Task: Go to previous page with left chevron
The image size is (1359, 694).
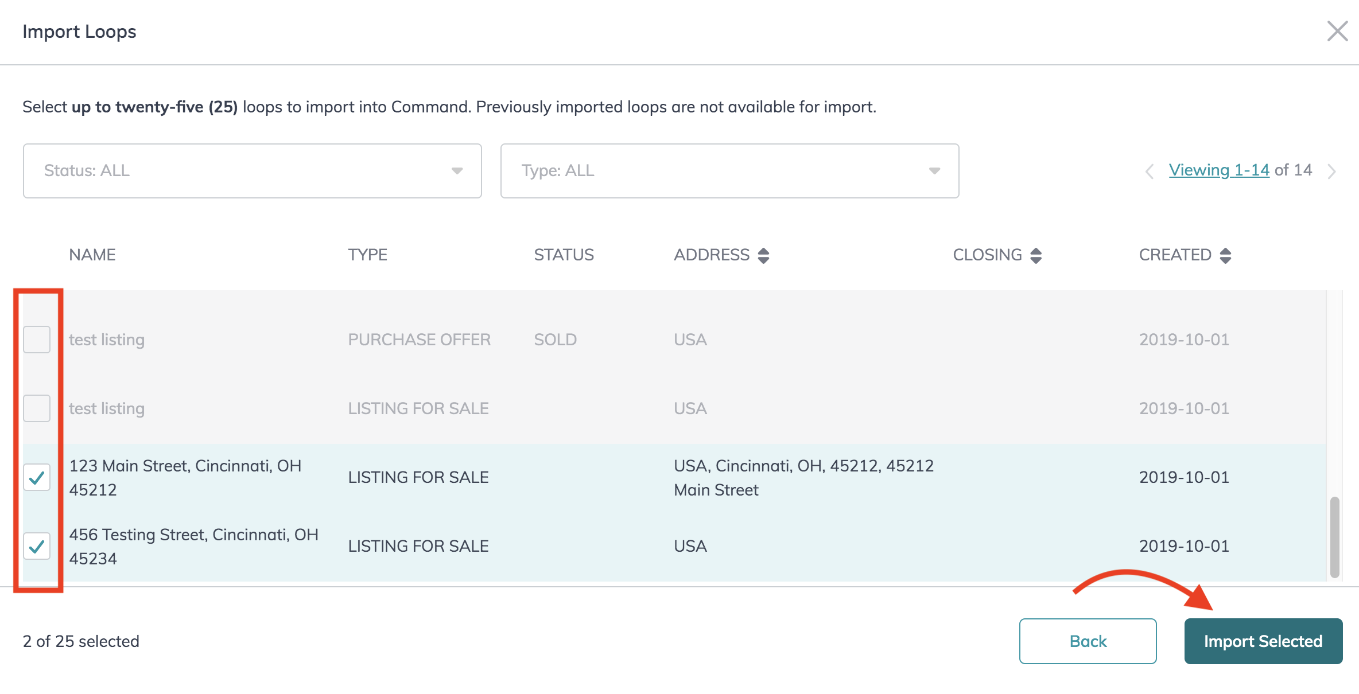Action: [1148, 170]
